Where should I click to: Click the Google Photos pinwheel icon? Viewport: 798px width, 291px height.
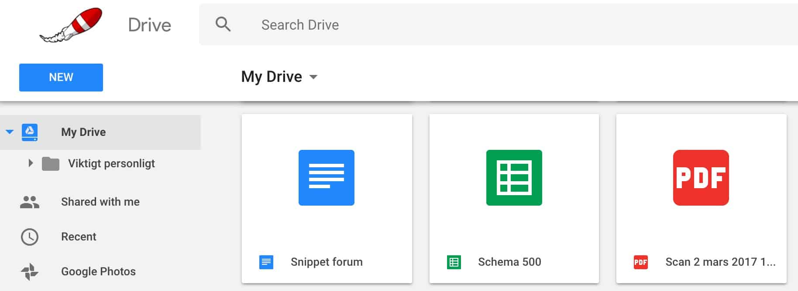pyautogui.click(x=30, y=271)
